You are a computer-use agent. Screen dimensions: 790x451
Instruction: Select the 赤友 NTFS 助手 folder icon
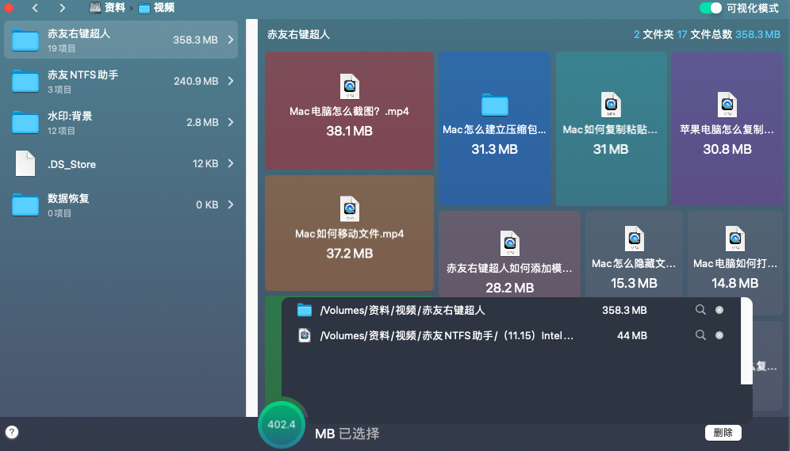click(25, 81)
